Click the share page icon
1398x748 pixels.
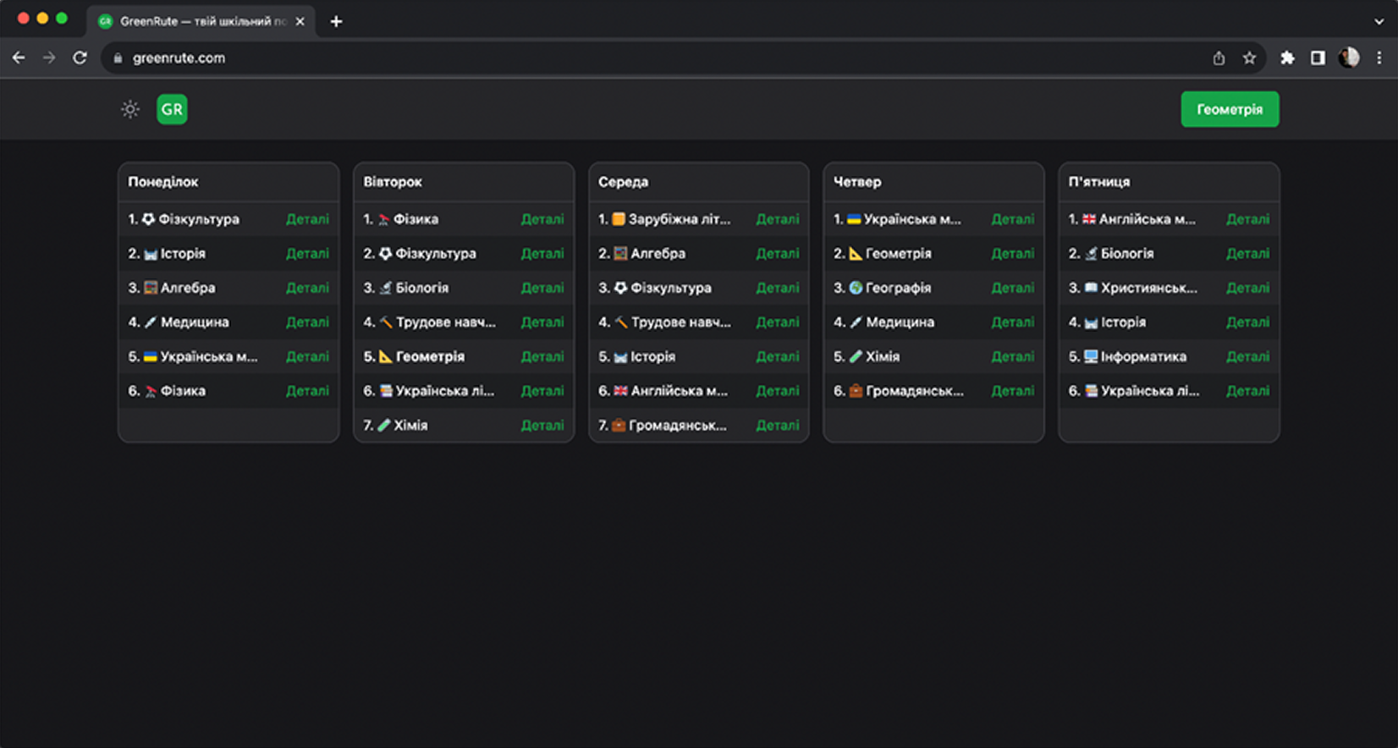1219,58
